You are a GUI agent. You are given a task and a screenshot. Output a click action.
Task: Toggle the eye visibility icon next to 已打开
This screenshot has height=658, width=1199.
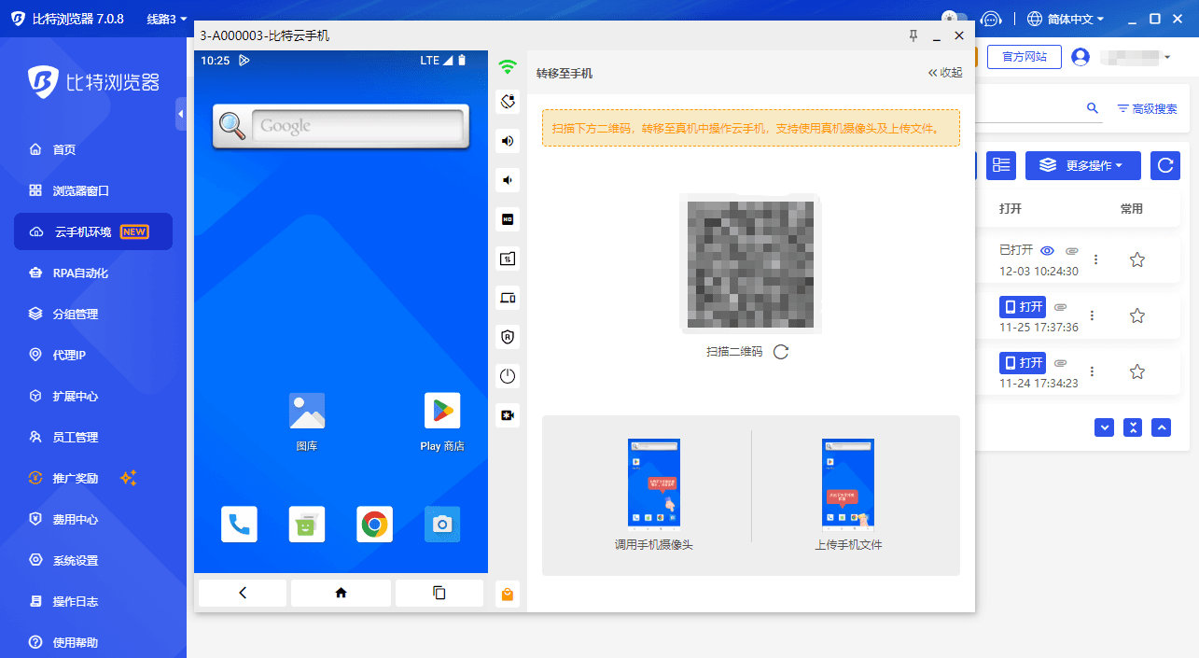(x=1047, y=250)
